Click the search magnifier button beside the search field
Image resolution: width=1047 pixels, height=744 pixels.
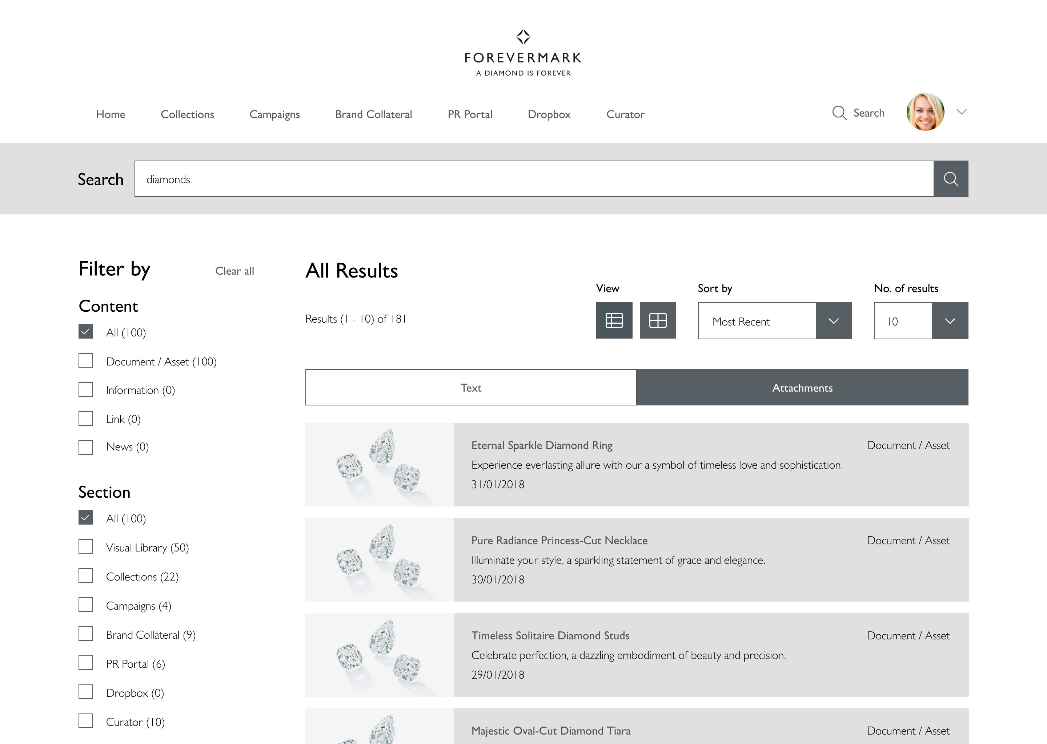tap(951, 179)
